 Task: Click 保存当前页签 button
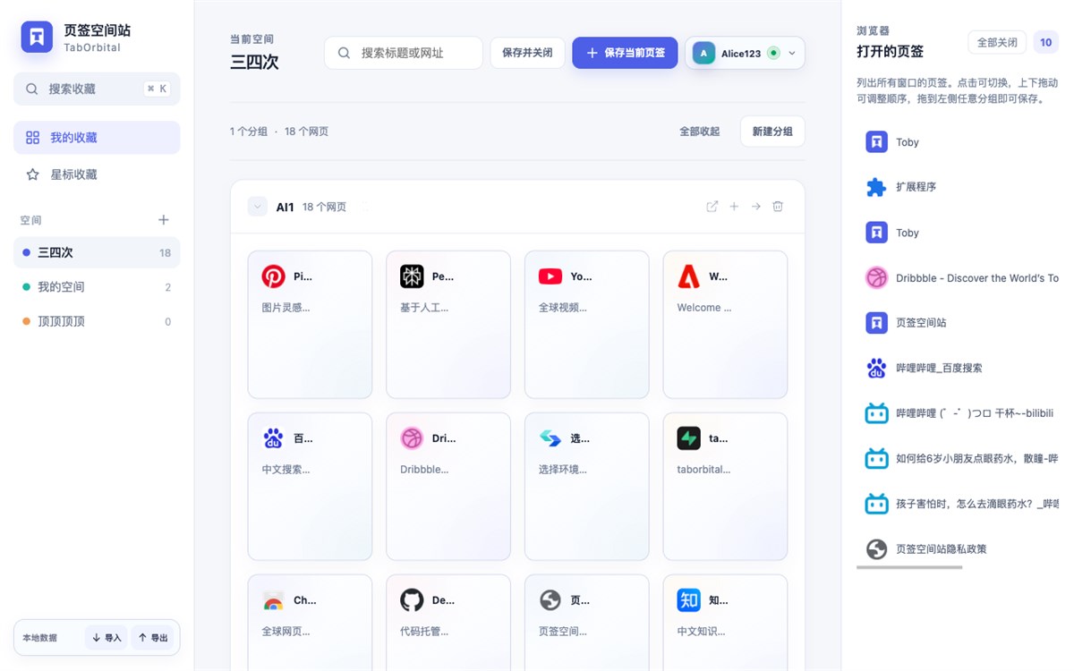[625, 53]
